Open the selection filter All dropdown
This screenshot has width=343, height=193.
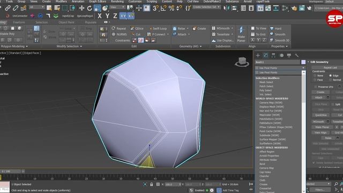pyautogui.click(x=36, y=7)
